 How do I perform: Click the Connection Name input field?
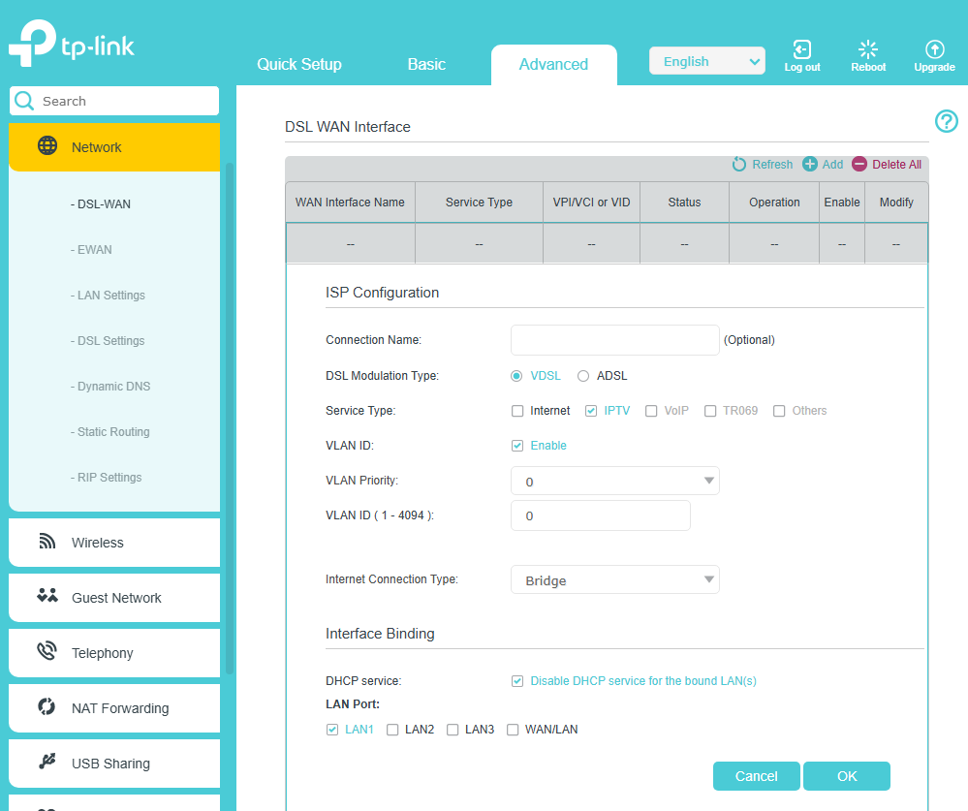614,340
